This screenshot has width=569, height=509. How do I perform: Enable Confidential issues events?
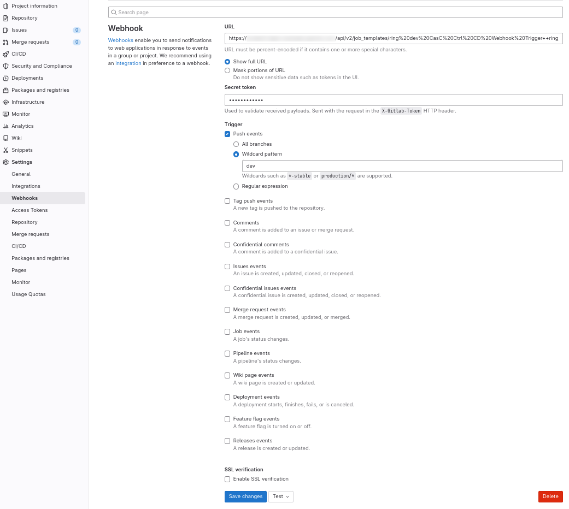pos(227,288)
